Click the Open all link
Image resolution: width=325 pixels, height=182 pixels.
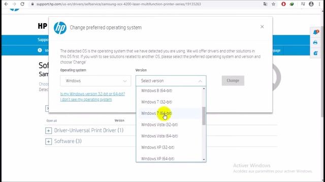point(52,121)
